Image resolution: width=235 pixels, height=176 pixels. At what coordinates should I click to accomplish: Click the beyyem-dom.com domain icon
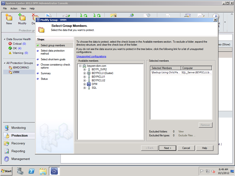pos(84,66)
